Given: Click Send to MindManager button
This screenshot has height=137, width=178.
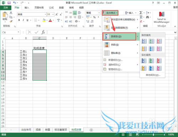Looking at the screenshot, I should 162,17.
